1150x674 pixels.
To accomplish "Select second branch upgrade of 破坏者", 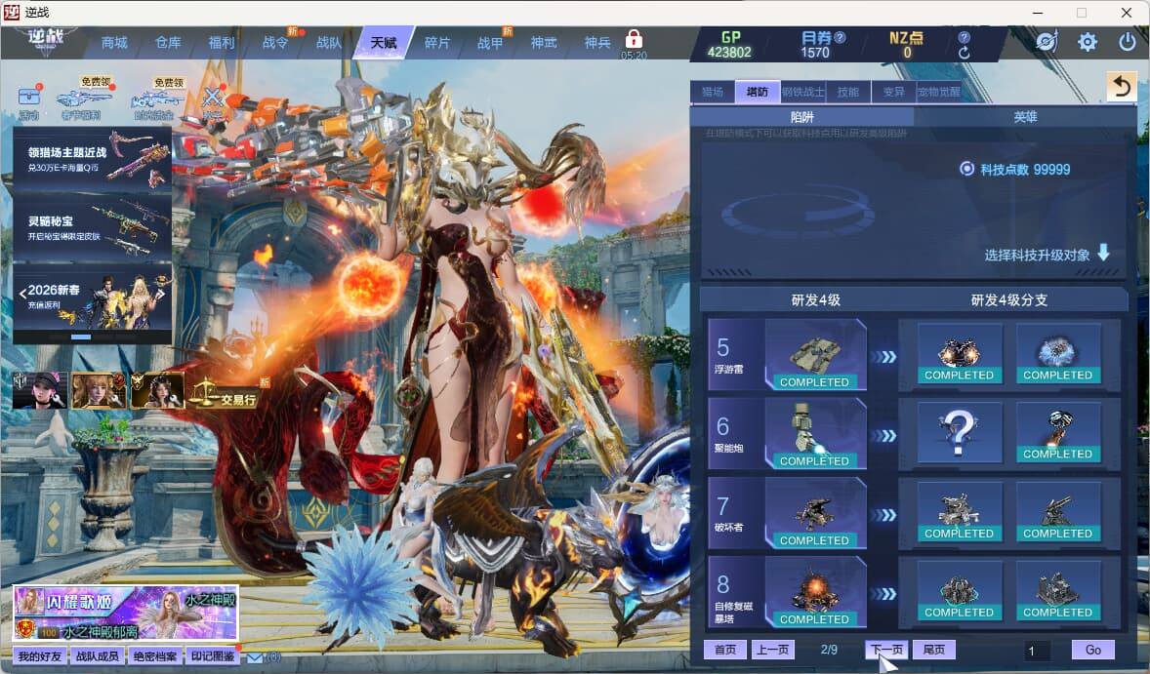I will click(1057, 512).
